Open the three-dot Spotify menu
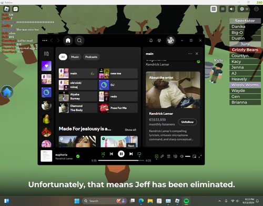 coord(45,41)
